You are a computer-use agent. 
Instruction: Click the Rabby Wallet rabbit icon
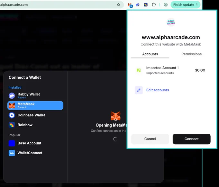(x=12, y=96)
